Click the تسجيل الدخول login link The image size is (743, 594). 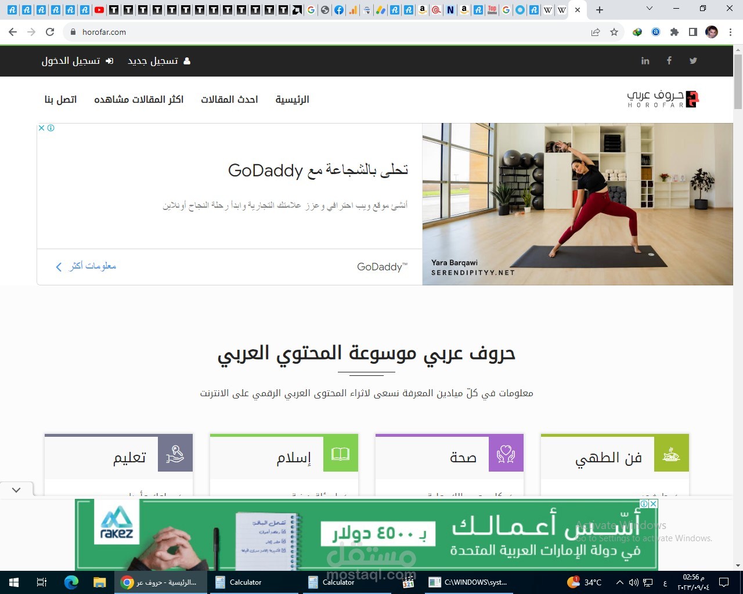point(77,61)
